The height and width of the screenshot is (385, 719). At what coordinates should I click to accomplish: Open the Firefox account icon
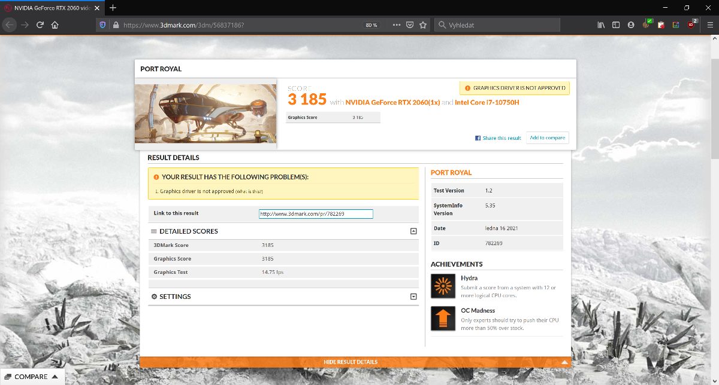coord(631,25)
